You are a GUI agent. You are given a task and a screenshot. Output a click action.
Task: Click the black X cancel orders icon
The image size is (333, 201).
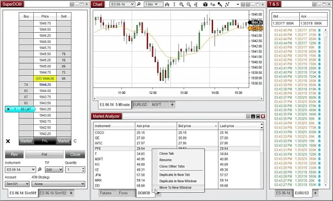click(8, 141)
